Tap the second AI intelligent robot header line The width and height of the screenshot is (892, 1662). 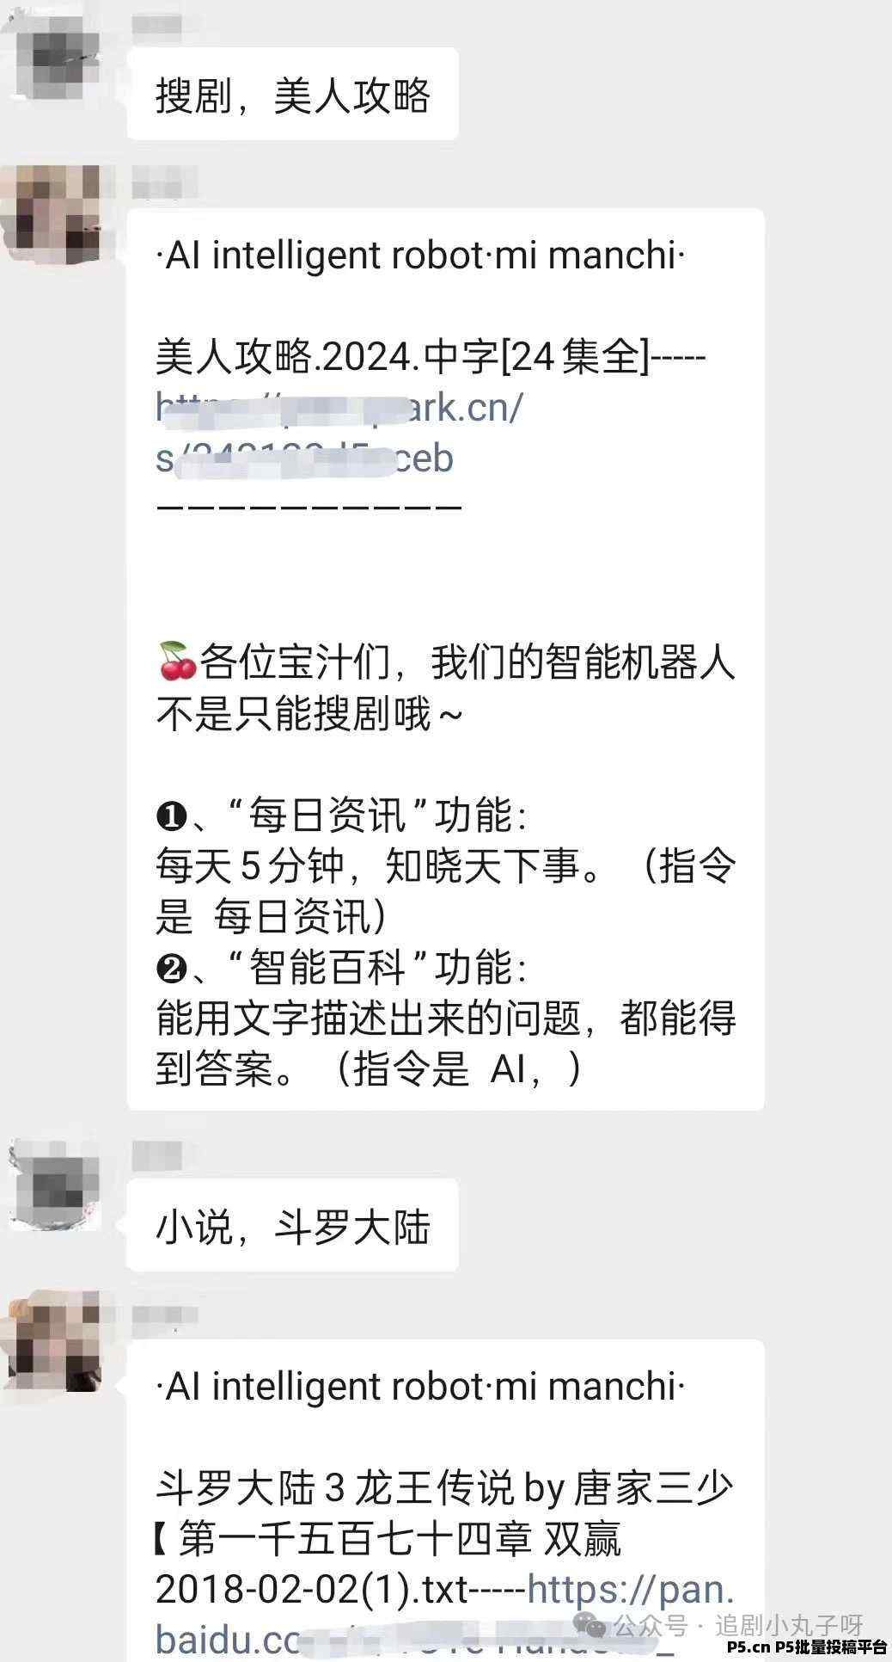point(421,1387)
